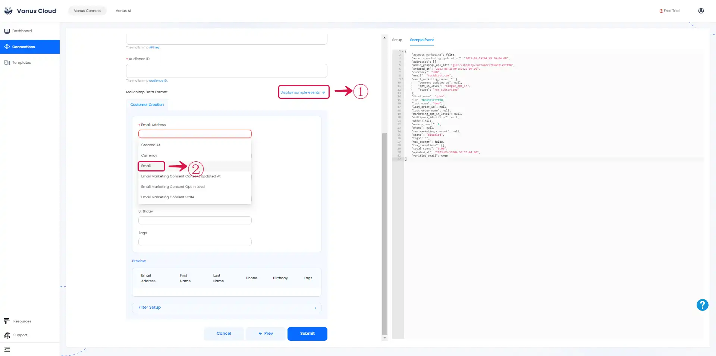Click the Tags input field

click(195, 242)
